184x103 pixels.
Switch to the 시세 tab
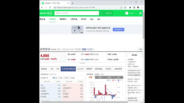click(52, 69)
